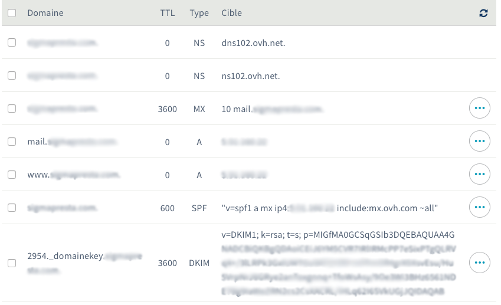Click the TTL column header

coord(168,13)
